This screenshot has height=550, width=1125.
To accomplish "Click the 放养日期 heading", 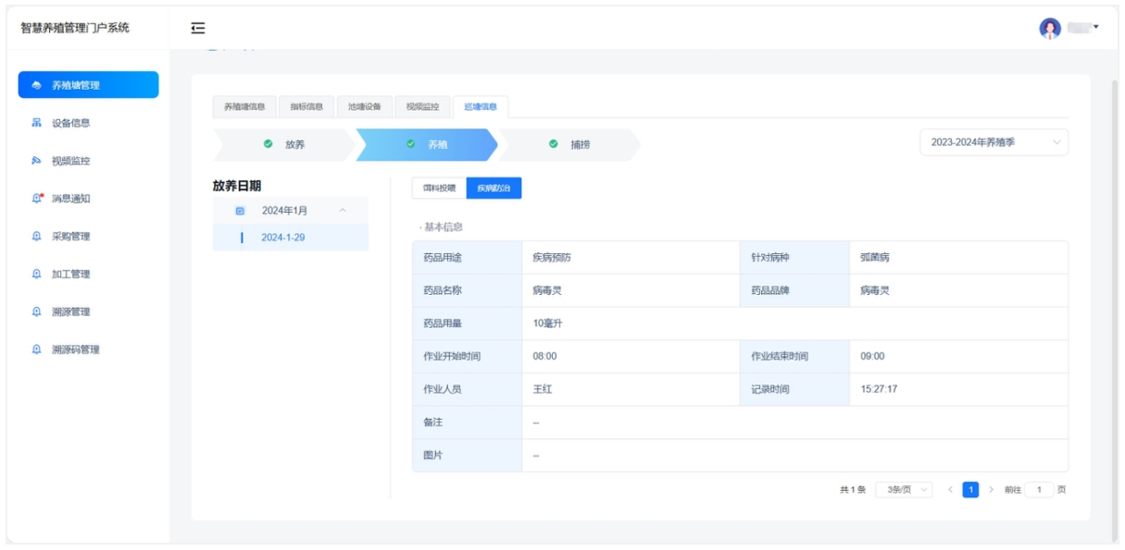I will tap(237, 186).
